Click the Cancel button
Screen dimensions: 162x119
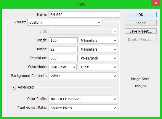coord(141,23)
